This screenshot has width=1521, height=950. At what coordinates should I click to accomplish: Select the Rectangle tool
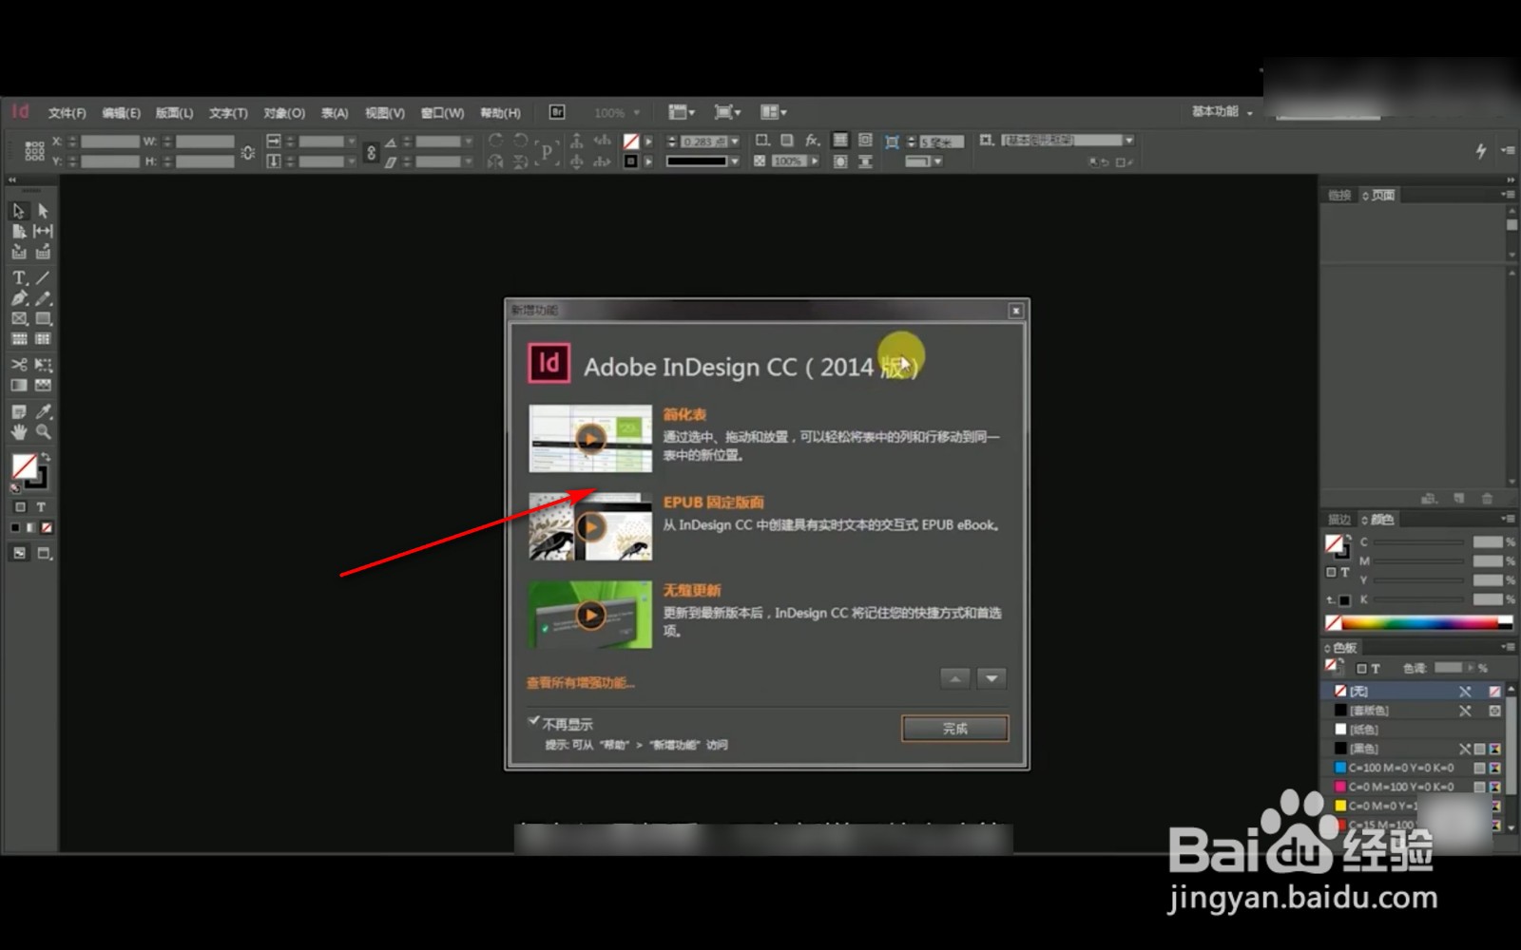point(43,319)
